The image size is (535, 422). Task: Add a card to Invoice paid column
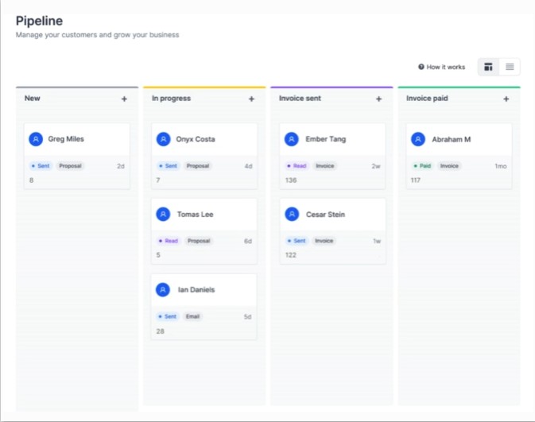click(506, 99)
